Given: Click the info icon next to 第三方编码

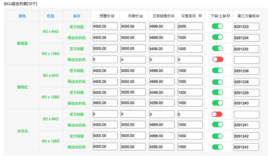Looking at the screenshot, I should pyautogui.click(x=258, y=16).
